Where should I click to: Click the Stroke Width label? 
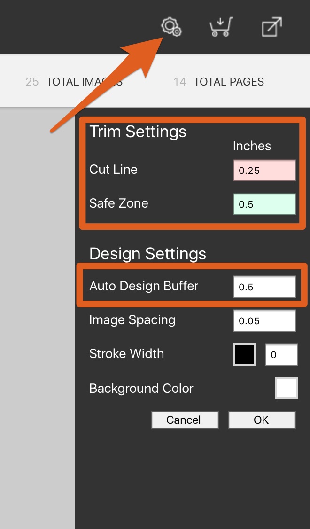pyautogui.click(x=126, y=354)
